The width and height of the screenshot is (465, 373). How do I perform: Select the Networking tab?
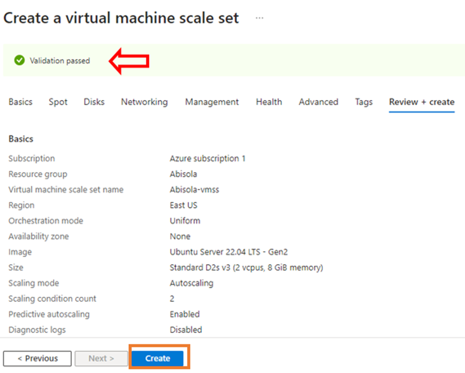tap(144, 102)
